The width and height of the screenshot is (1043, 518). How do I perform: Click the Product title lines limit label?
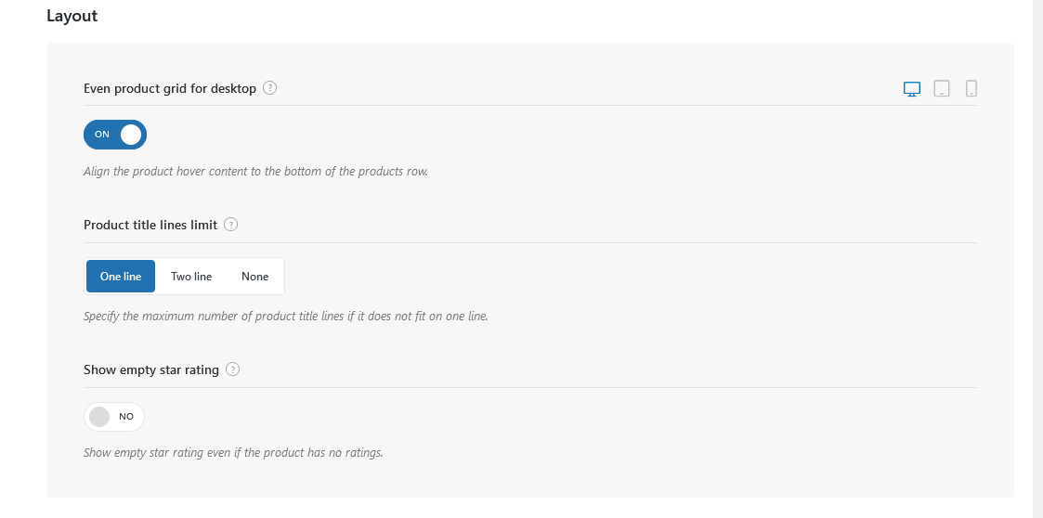[150, 225]
